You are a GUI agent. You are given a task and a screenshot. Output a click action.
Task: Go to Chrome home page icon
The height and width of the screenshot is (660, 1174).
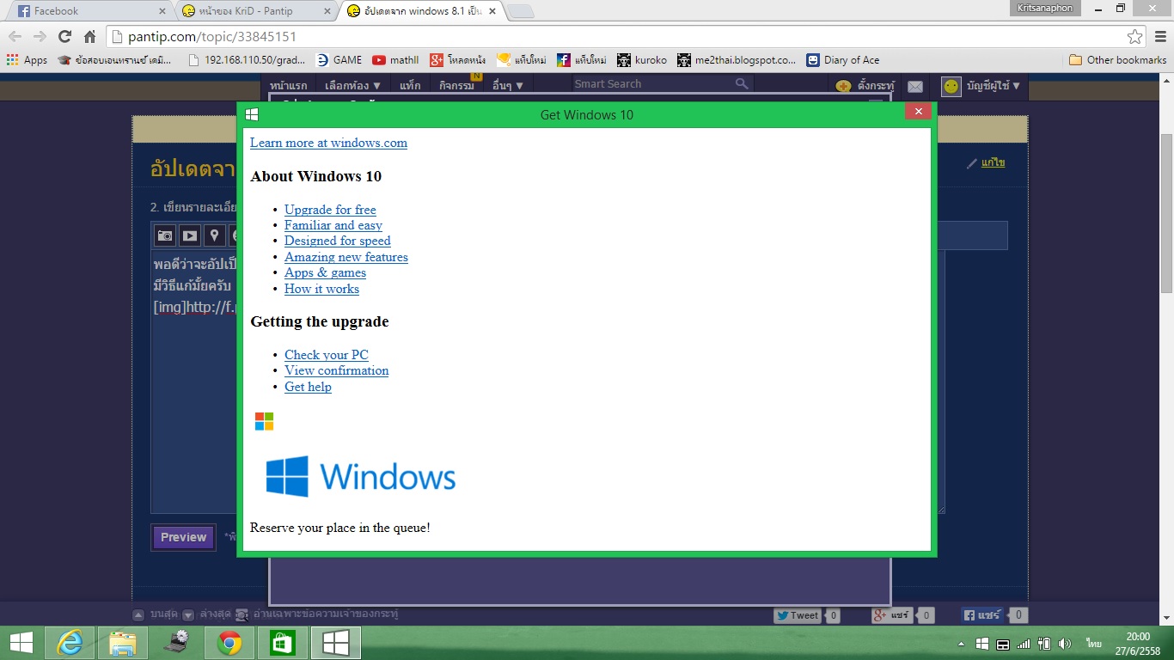(89, 36)
